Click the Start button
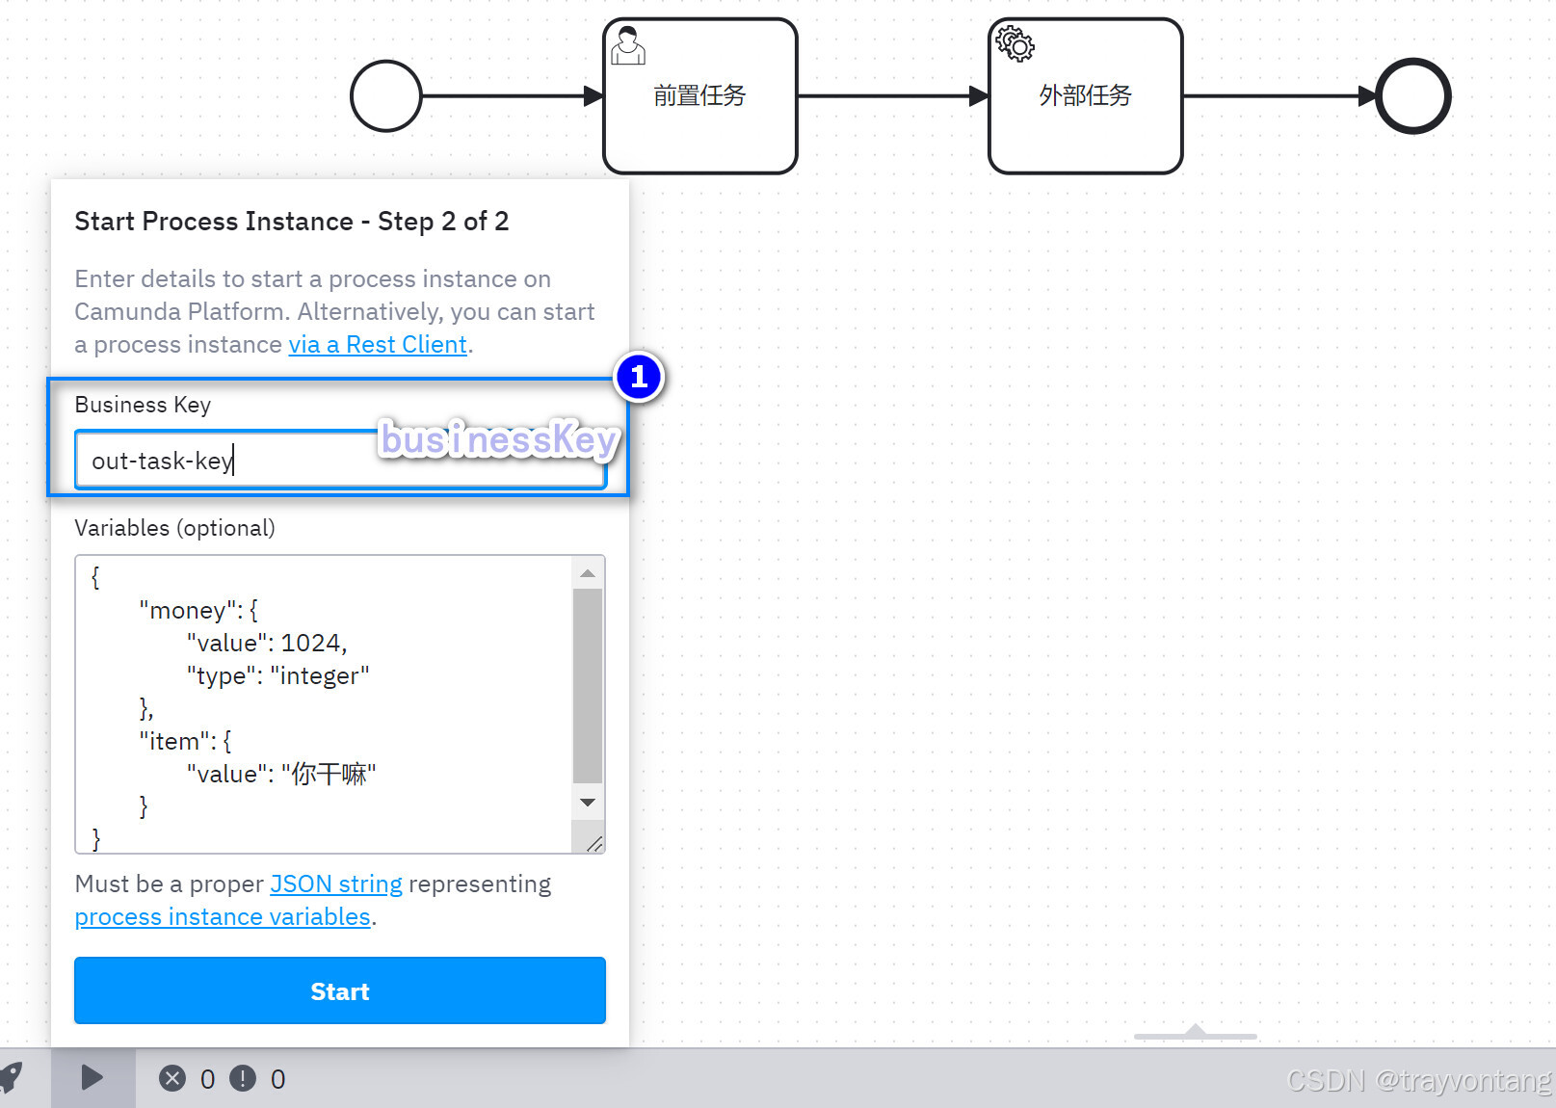The height and width of the screenshot is (1108, 1556). point(340,990)
